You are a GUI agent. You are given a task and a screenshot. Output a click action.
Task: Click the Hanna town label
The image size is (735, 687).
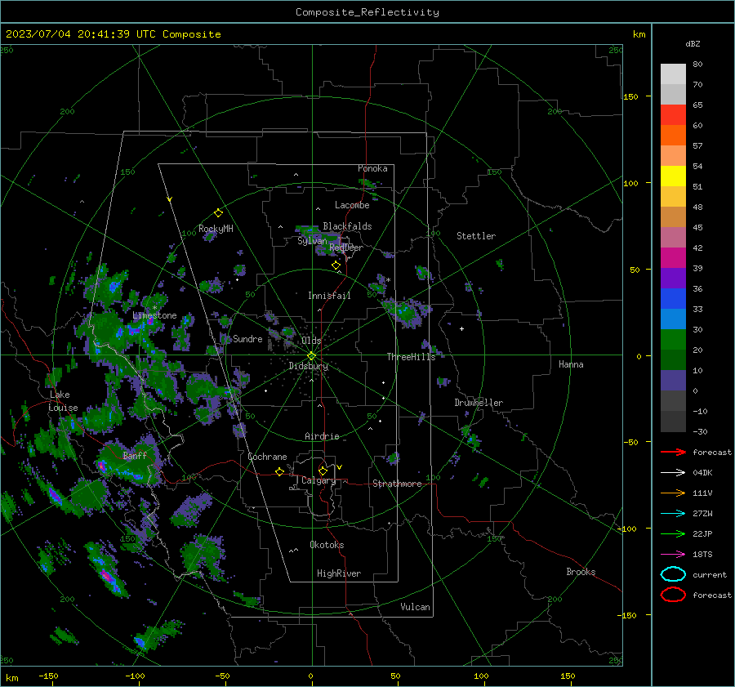pos(571,364)
